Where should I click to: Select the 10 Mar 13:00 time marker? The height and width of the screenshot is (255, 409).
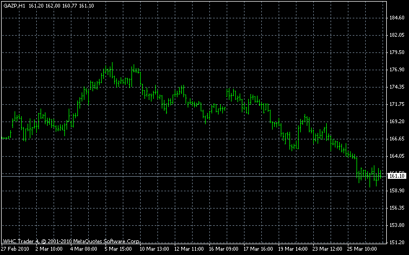click(153, 250)
